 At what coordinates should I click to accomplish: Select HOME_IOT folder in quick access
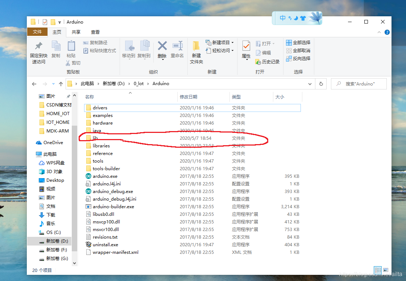tap(54, 114)
